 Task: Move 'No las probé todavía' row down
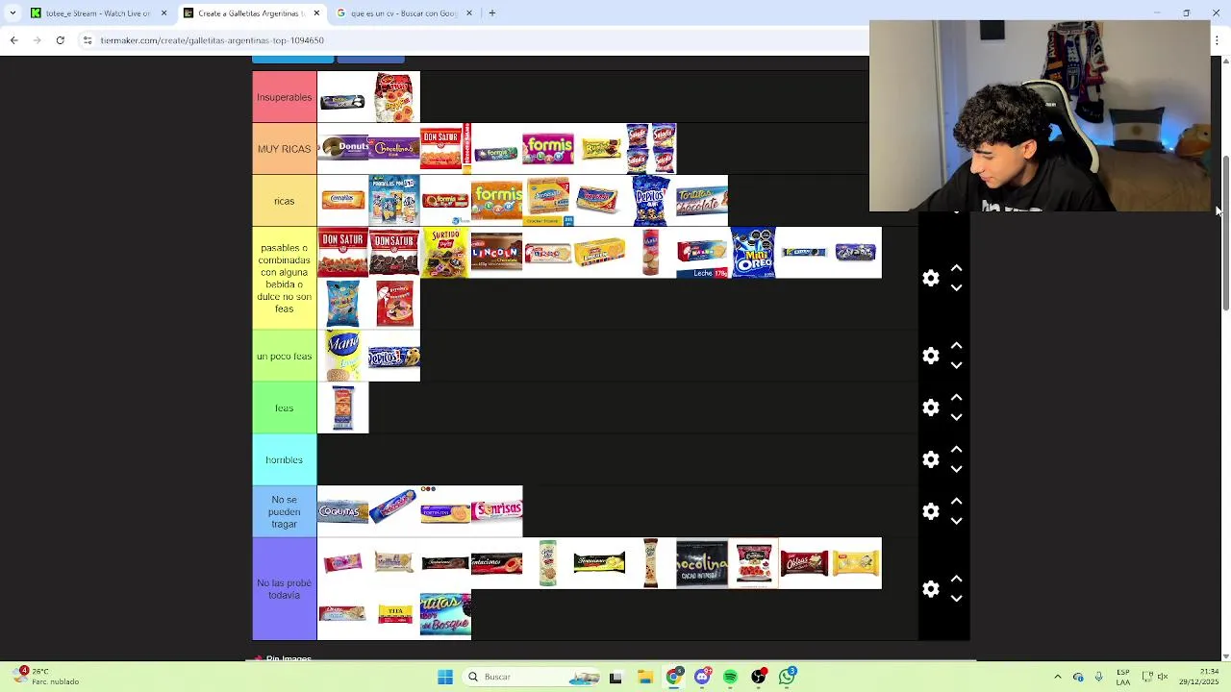click(x=956, y=599)
